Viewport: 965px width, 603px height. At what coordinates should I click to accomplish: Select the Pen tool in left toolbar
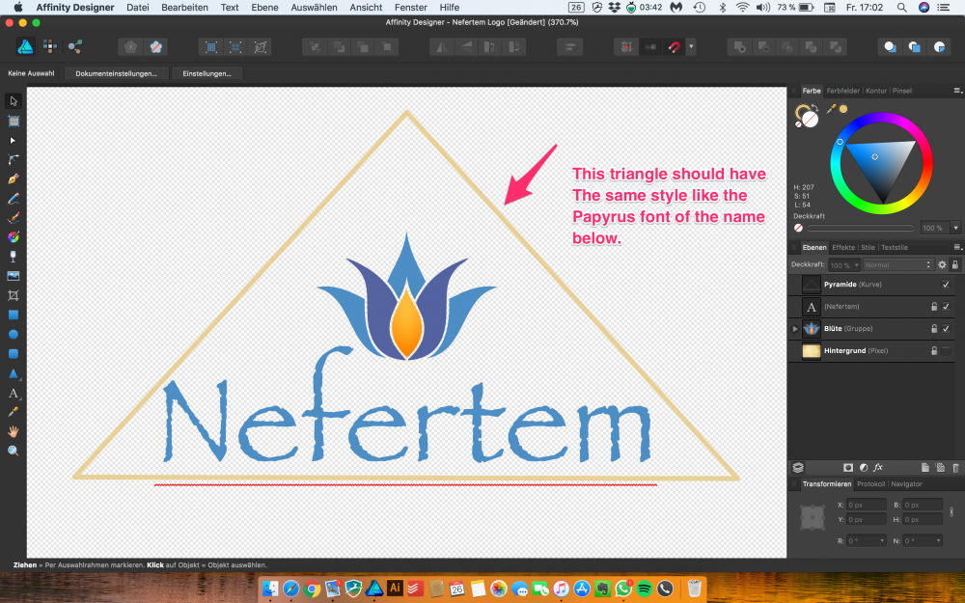(14, 178)
